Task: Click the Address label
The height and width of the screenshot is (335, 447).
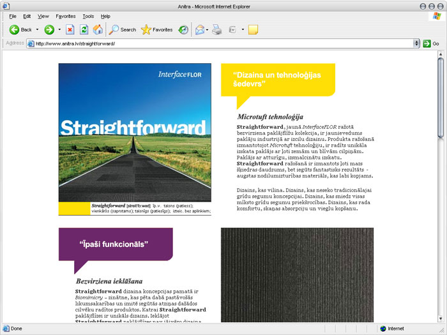Action: point(15,43)
